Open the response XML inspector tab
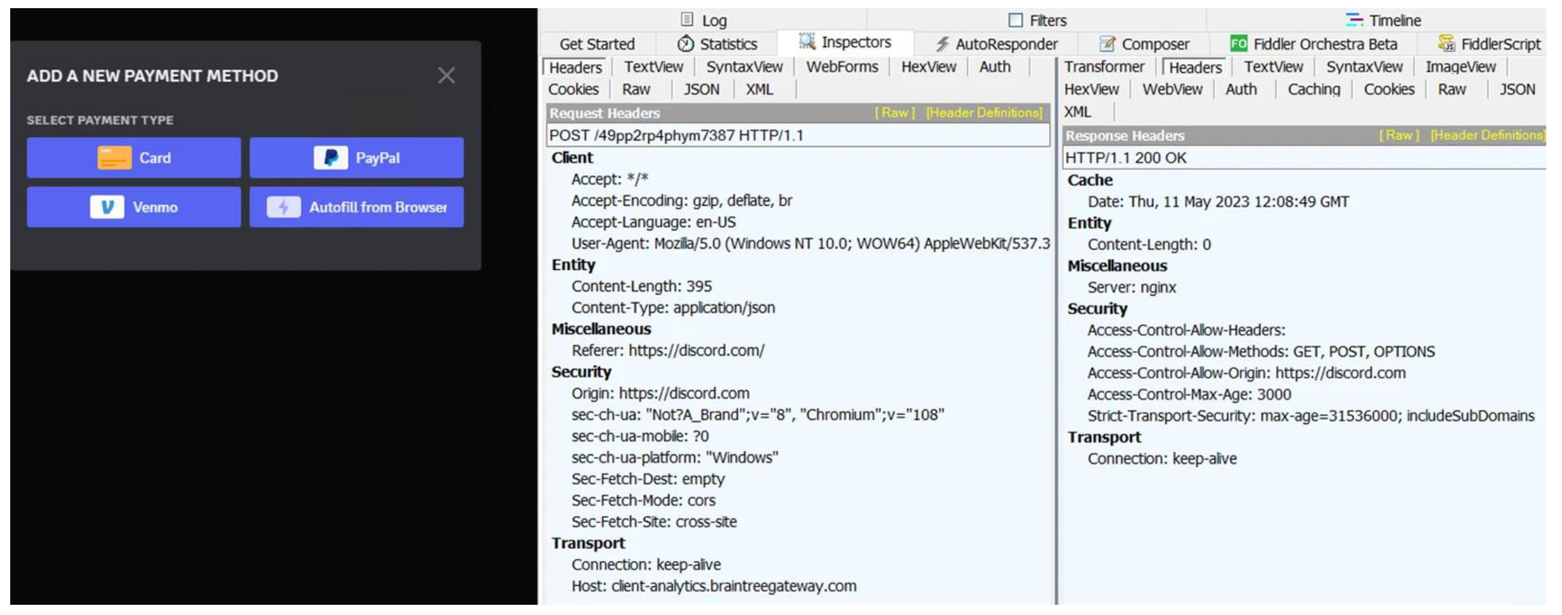The image size is (1562, 615). pyautogui.click(x=1078, y=112)
